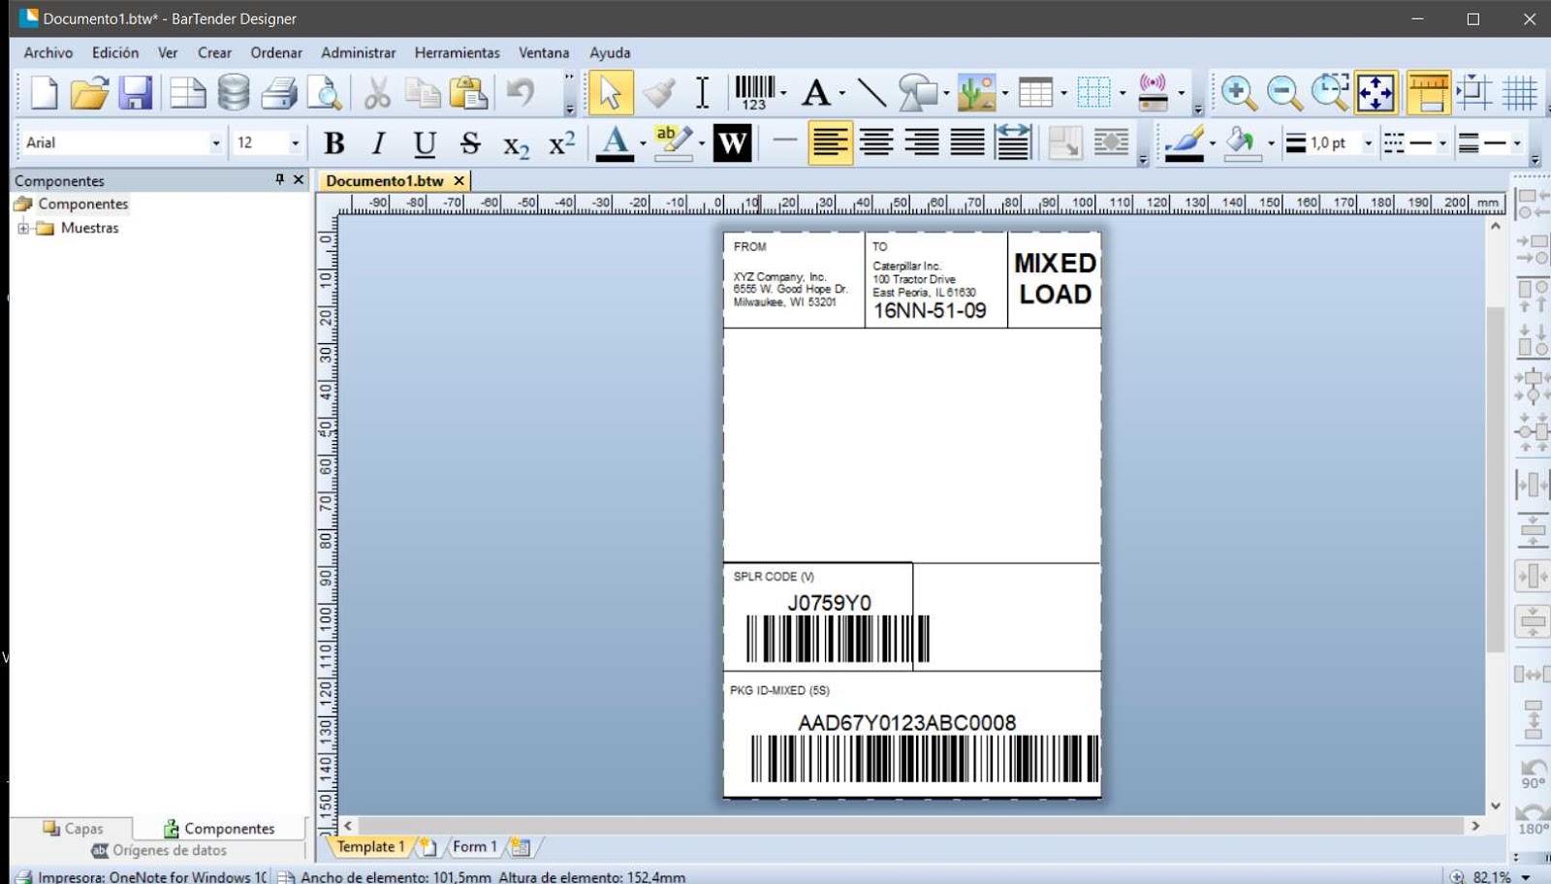Open font color dropdown arrow
This screenshot has width=1551, height=884.
click(x=643, y=143)
